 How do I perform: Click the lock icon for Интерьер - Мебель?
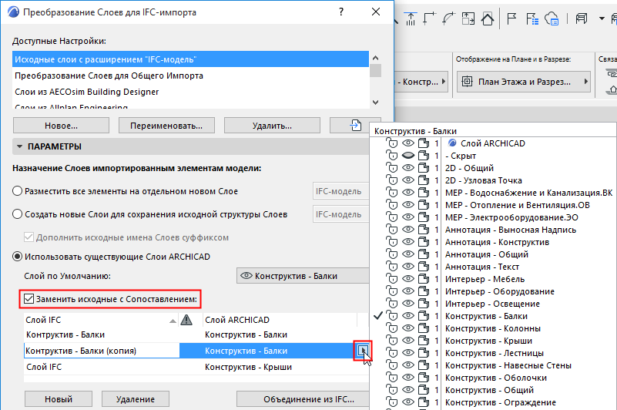(392, 279)
